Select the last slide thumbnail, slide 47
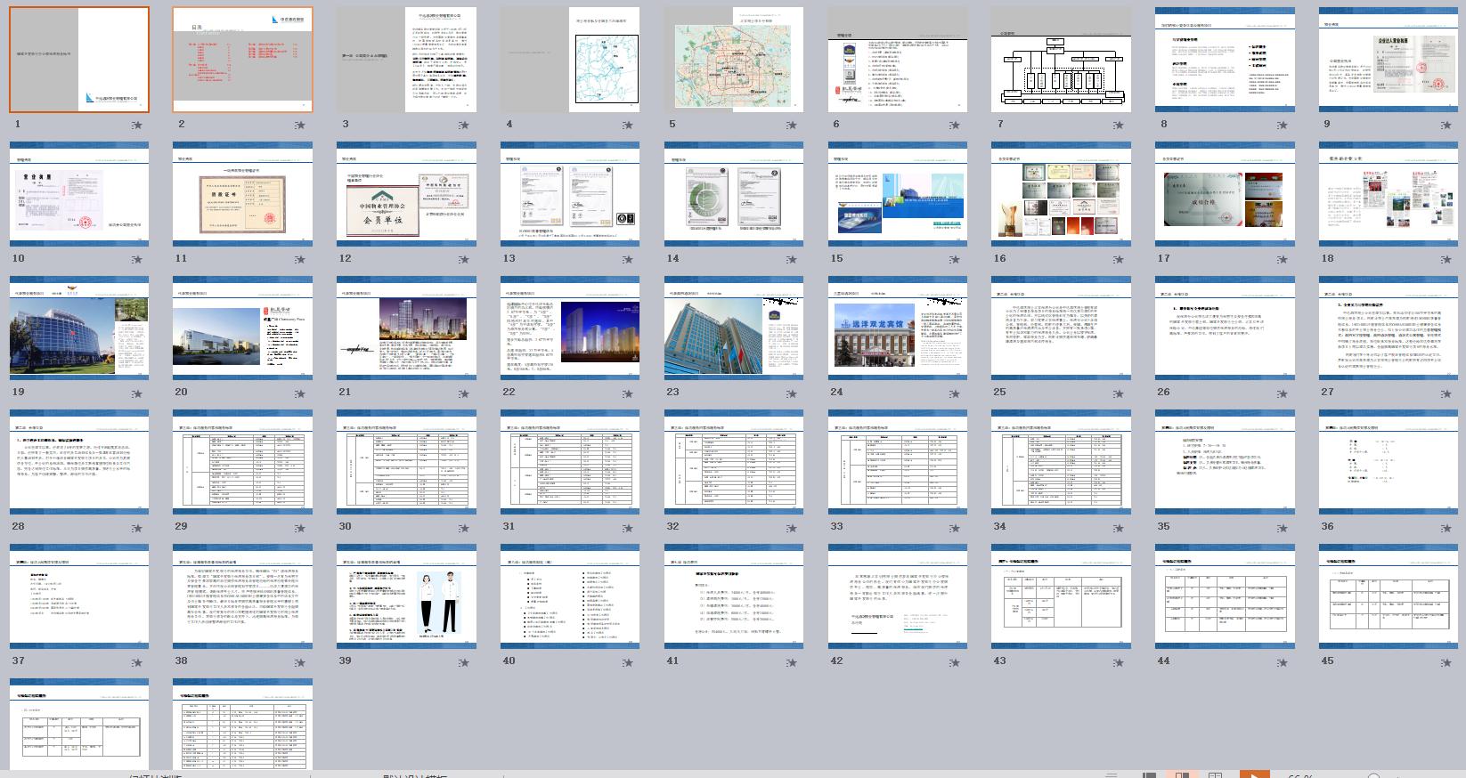The height and width of the screenshot is (778, 1466). click(x=243, y=725)
